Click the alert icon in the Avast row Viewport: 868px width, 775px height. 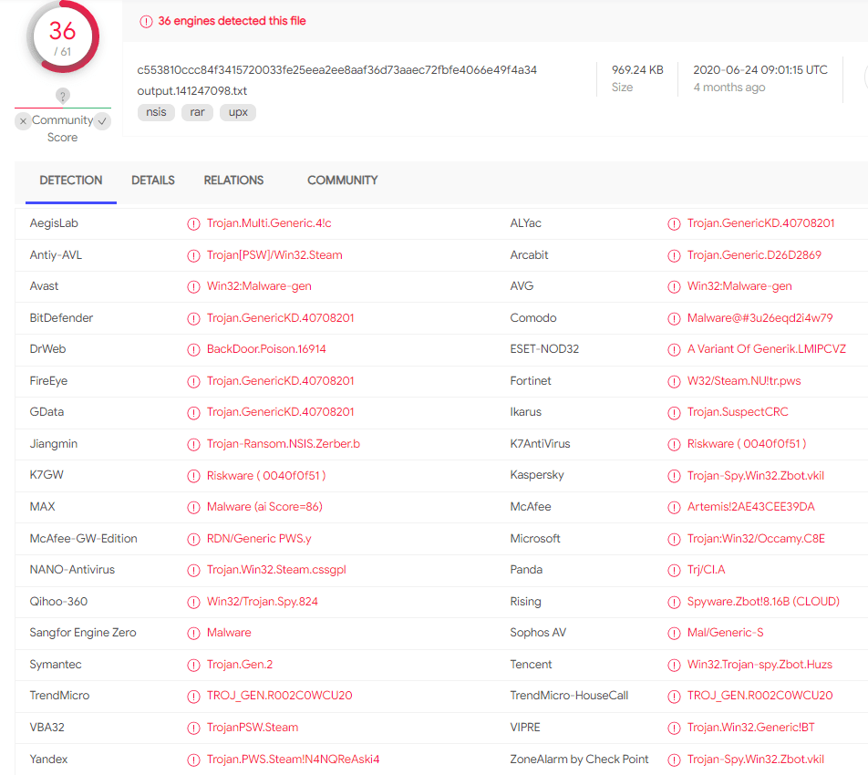[193, 286]
